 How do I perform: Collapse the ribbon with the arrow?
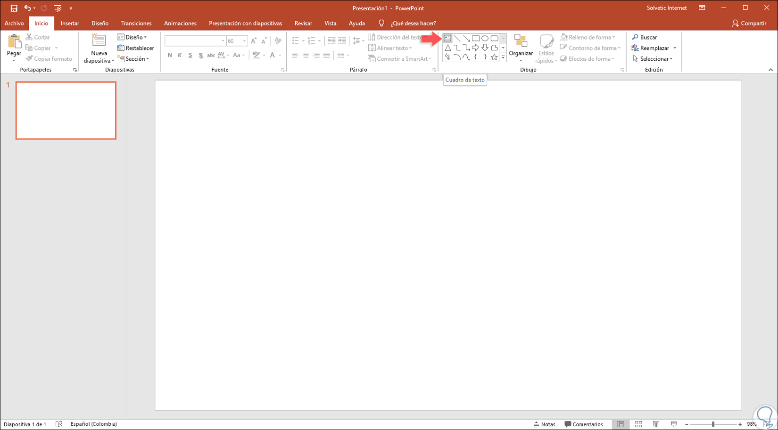pyautogui.click(x=770, y=70)
